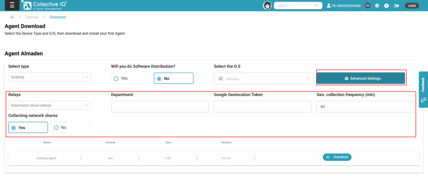Image resolution: width=428 pixels, height=176 pixels.
Task: Go to Settings breadcrumb
Action: (32, 17)
